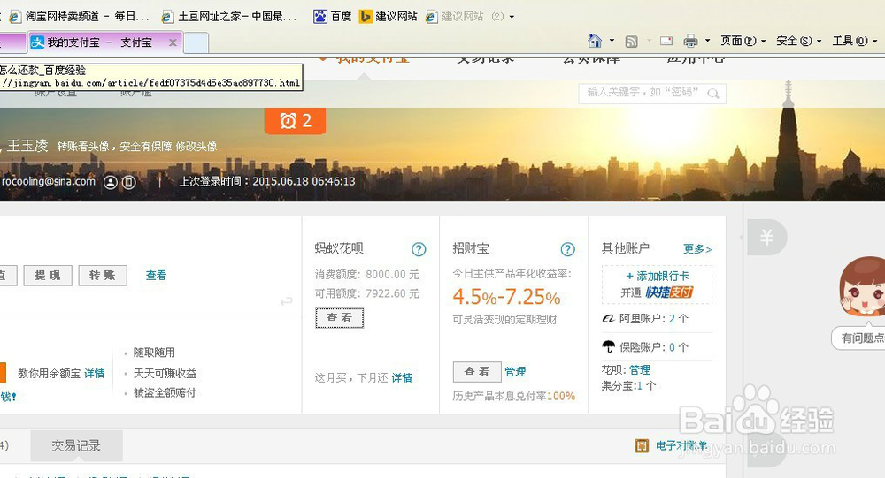Click 消费额度: 8000.00 元 text
This screenshot has height=478, width=885.
point(367,275)
